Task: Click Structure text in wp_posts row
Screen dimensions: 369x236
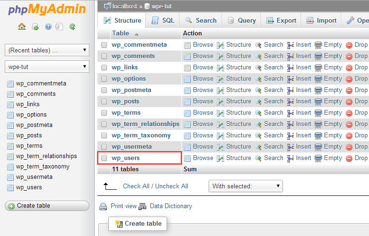Action: pyautogui.click(x=238, y=101)
